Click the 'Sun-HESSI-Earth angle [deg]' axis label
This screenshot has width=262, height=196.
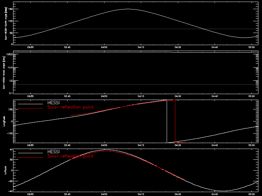(x=6, y=23)
